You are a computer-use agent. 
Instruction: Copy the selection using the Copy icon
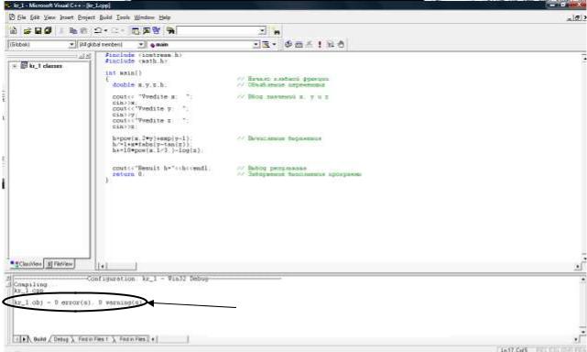click(x=73, y=31)
